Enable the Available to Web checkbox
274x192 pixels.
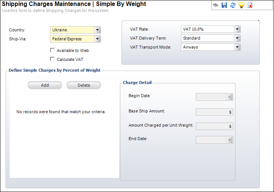point(52,50)
